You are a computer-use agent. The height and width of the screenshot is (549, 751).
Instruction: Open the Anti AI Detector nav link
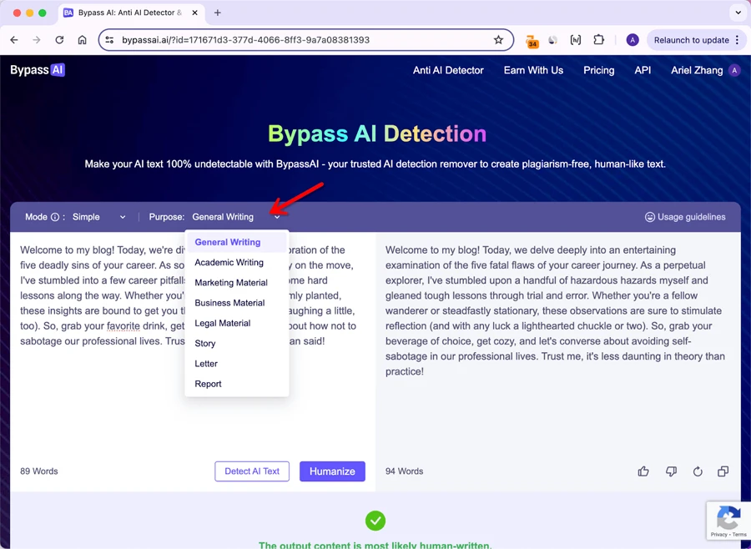tap(448, 70)
